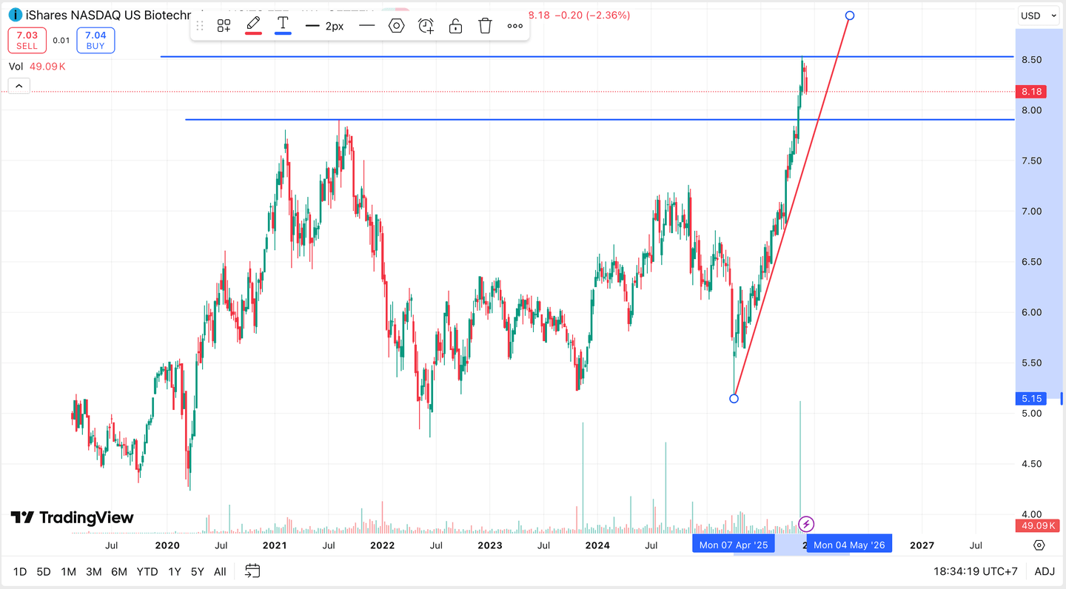
Task: Collapse the indicator legend chevron
Action: [x=19, y=86]
